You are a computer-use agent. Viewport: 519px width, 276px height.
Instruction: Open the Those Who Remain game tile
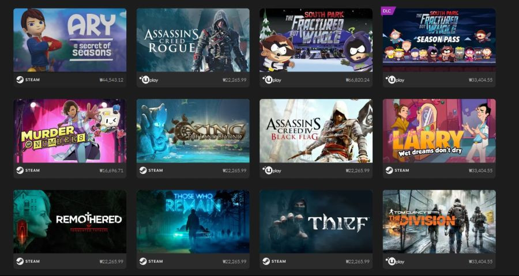[x=193, y=221]
